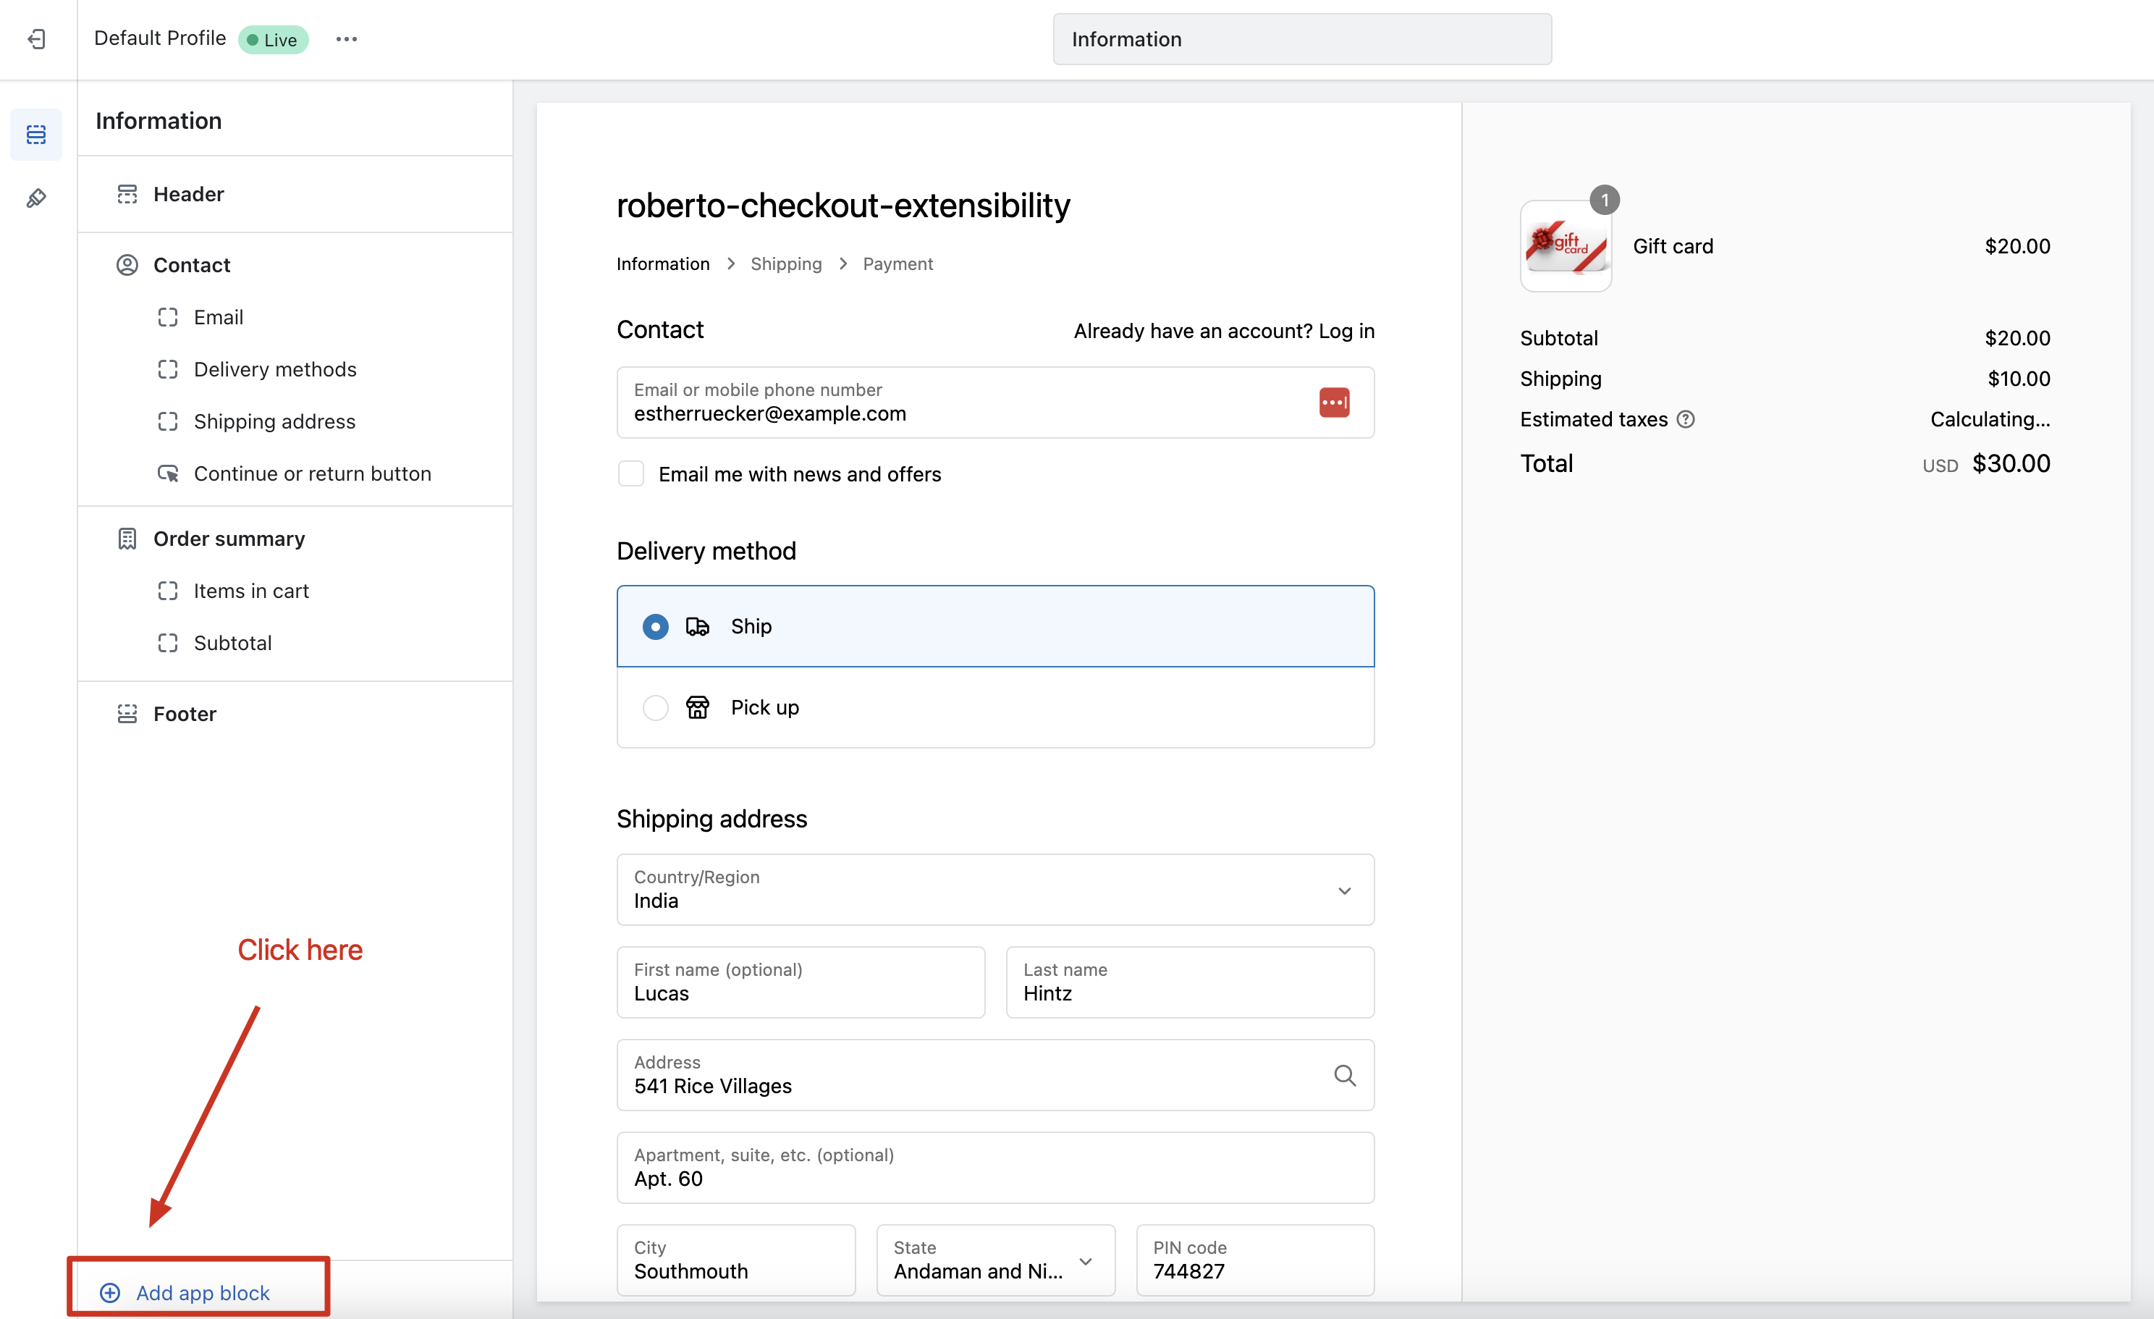Click the red password manager icon in email field
This screenshot has height=1319, width=2154.
point(1333,402)
